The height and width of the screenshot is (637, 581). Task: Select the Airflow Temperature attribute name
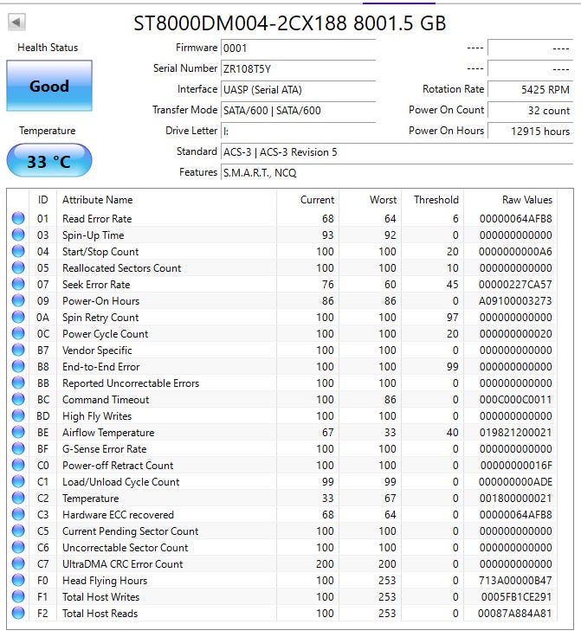click(x=108, y=433)
